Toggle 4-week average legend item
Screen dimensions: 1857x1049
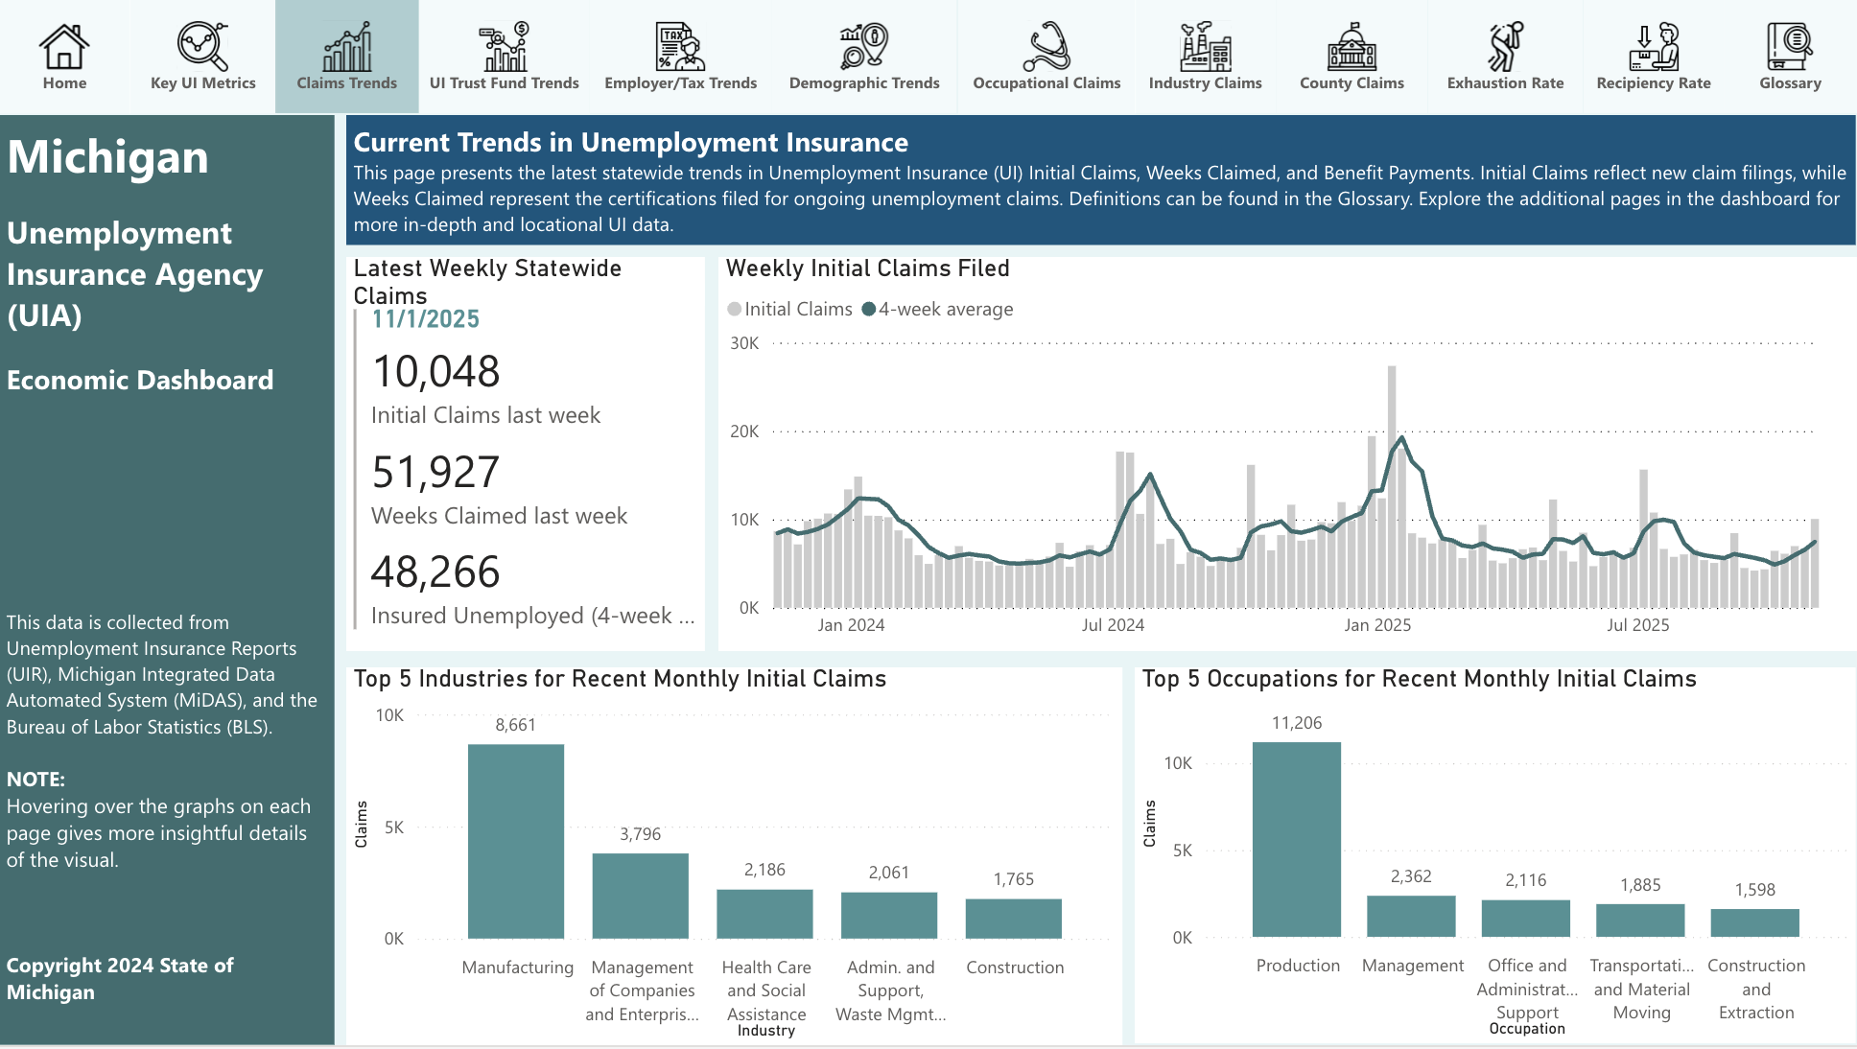pyautogui.click(x=937, y=309)
